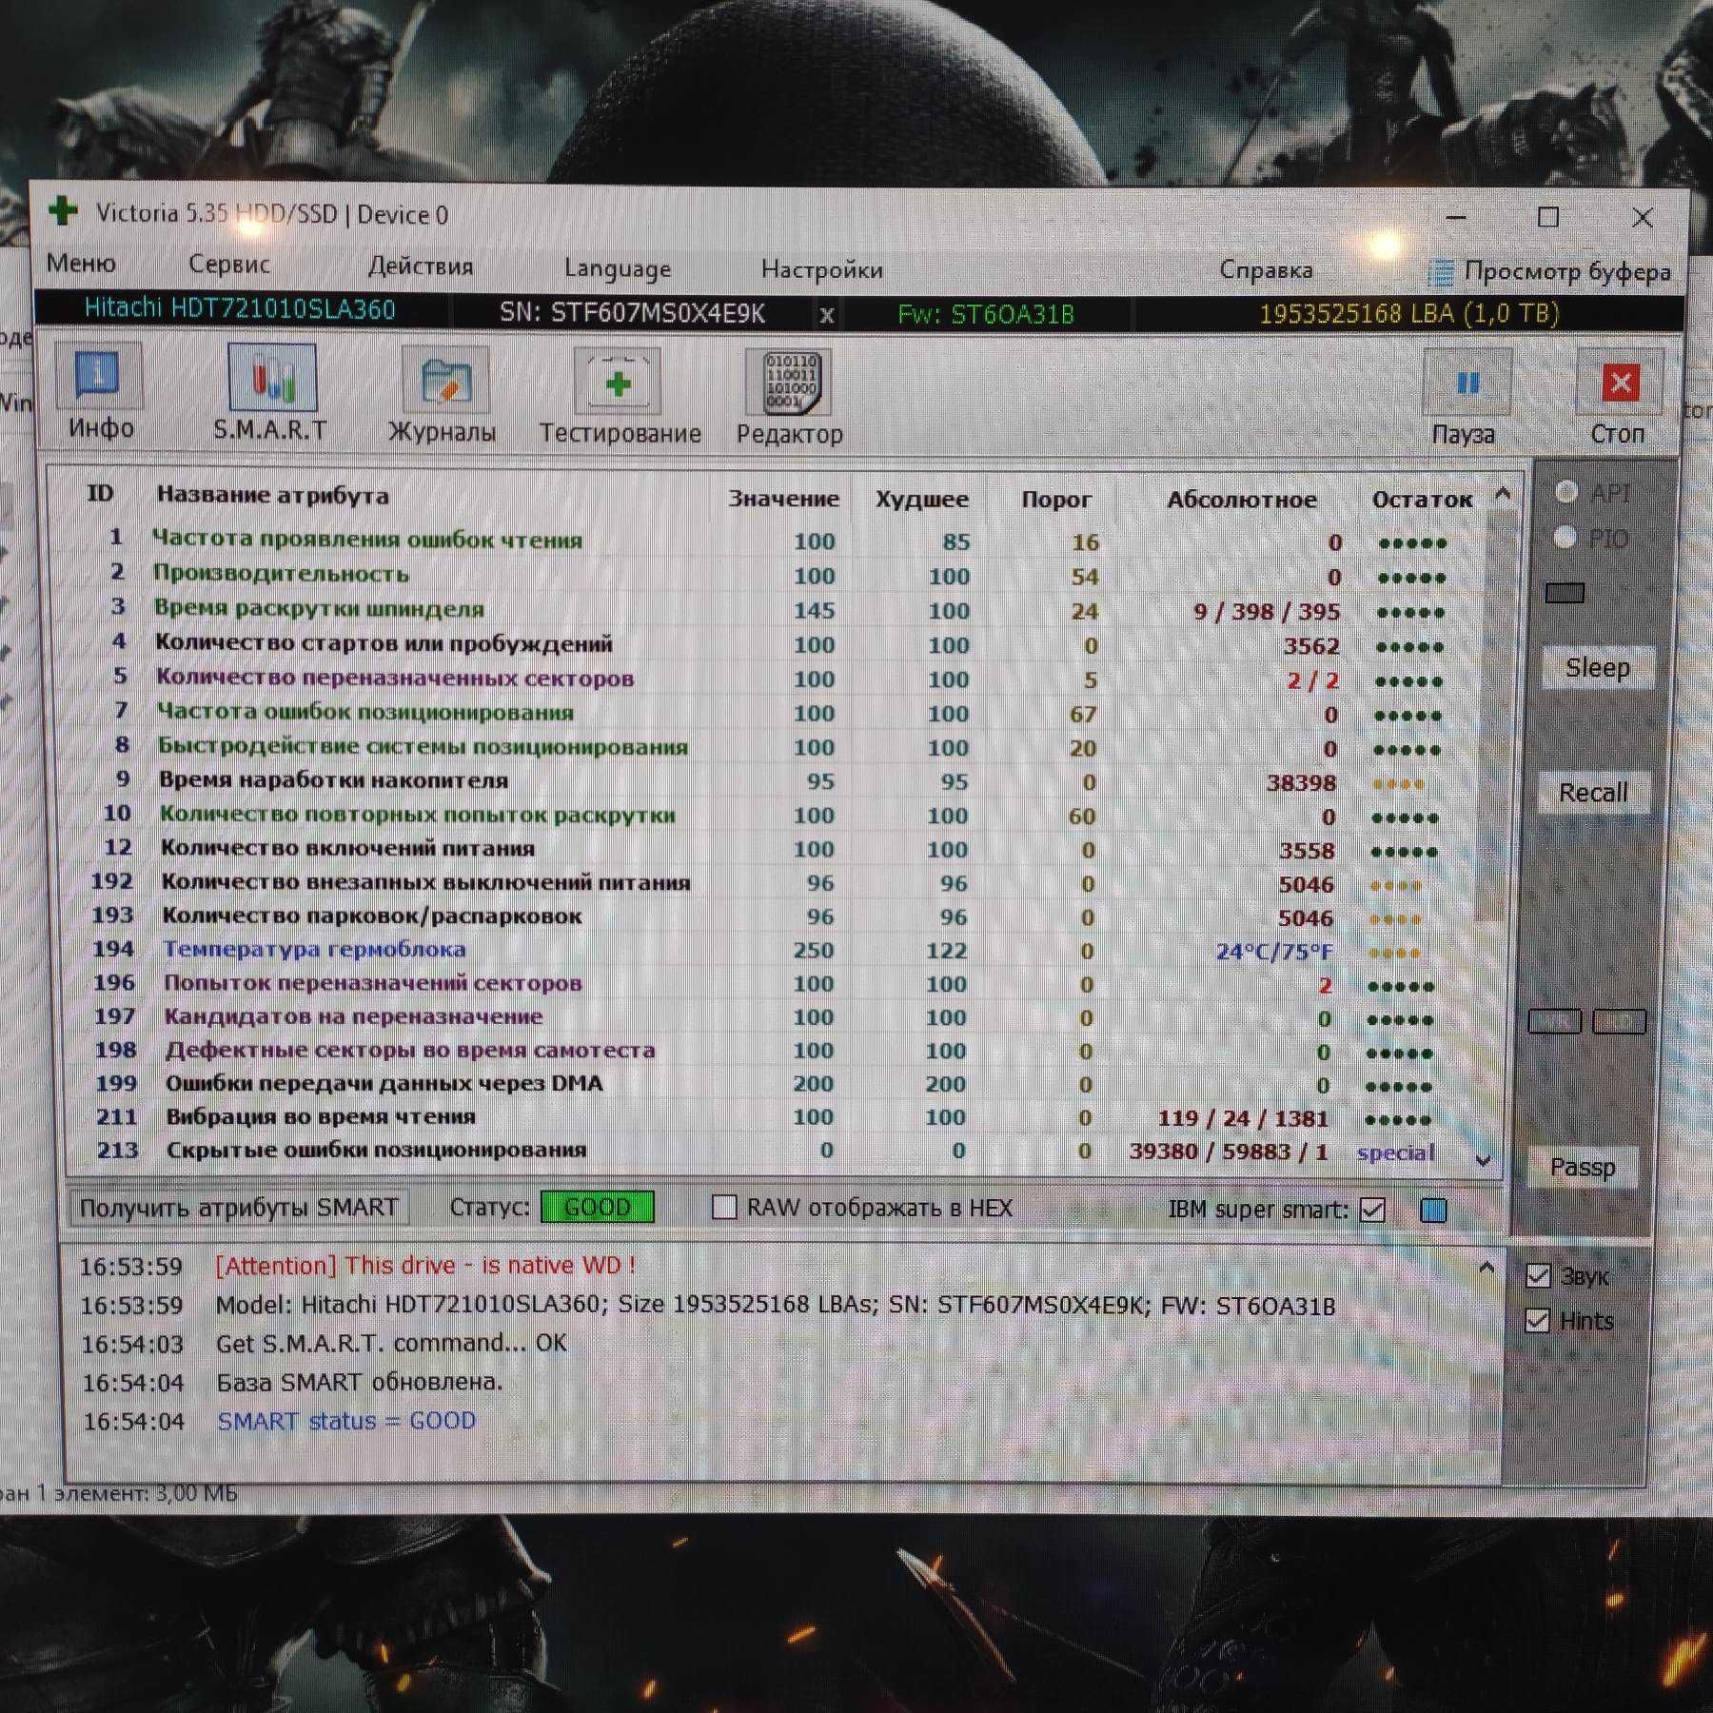Toggle the Звук checkbox
This screenshot has width=1713, height=1713.
pos(1538,1275)
